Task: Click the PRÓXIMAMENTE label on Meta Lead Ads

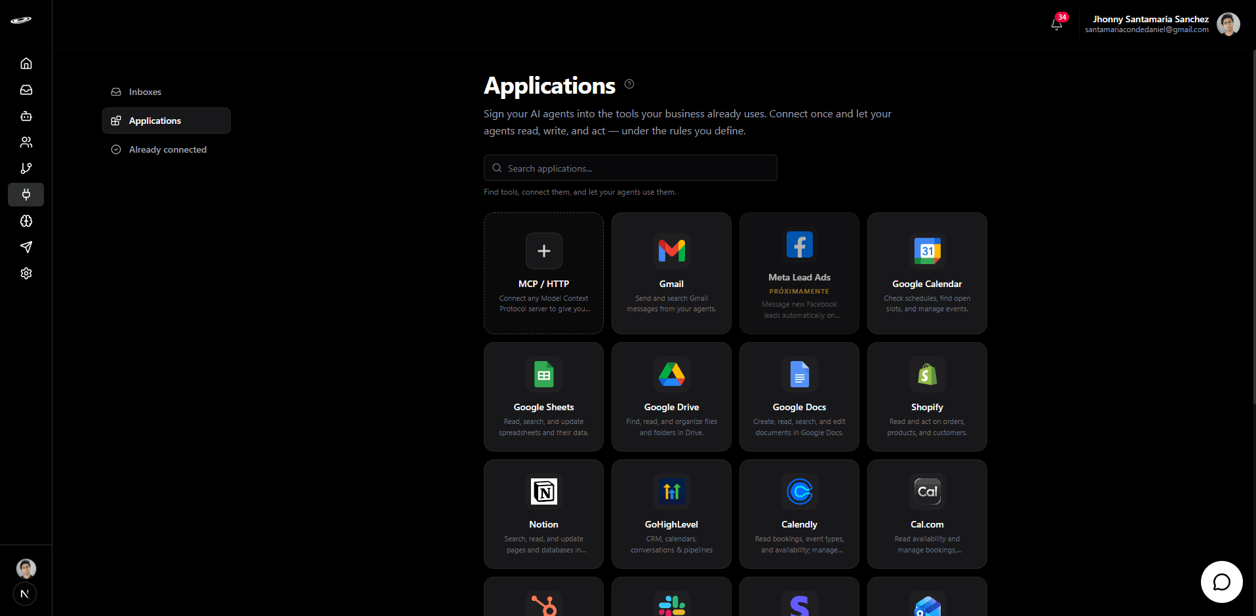Action: [800, 291]
